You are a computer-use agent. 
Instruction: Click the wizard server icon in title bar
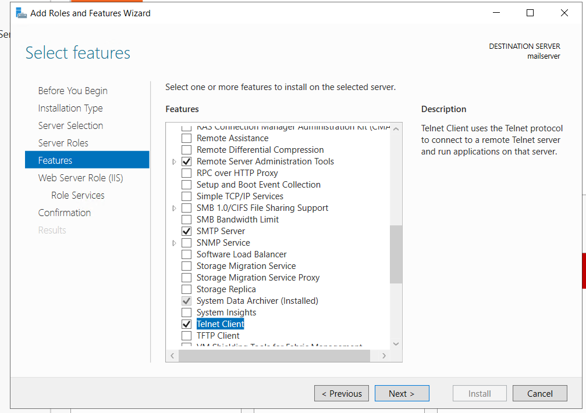22,13
